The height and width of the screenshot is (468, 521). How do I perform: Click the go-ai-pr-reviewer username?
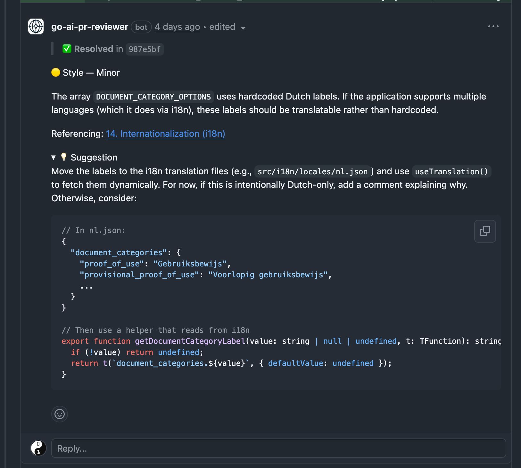point(89,27)
